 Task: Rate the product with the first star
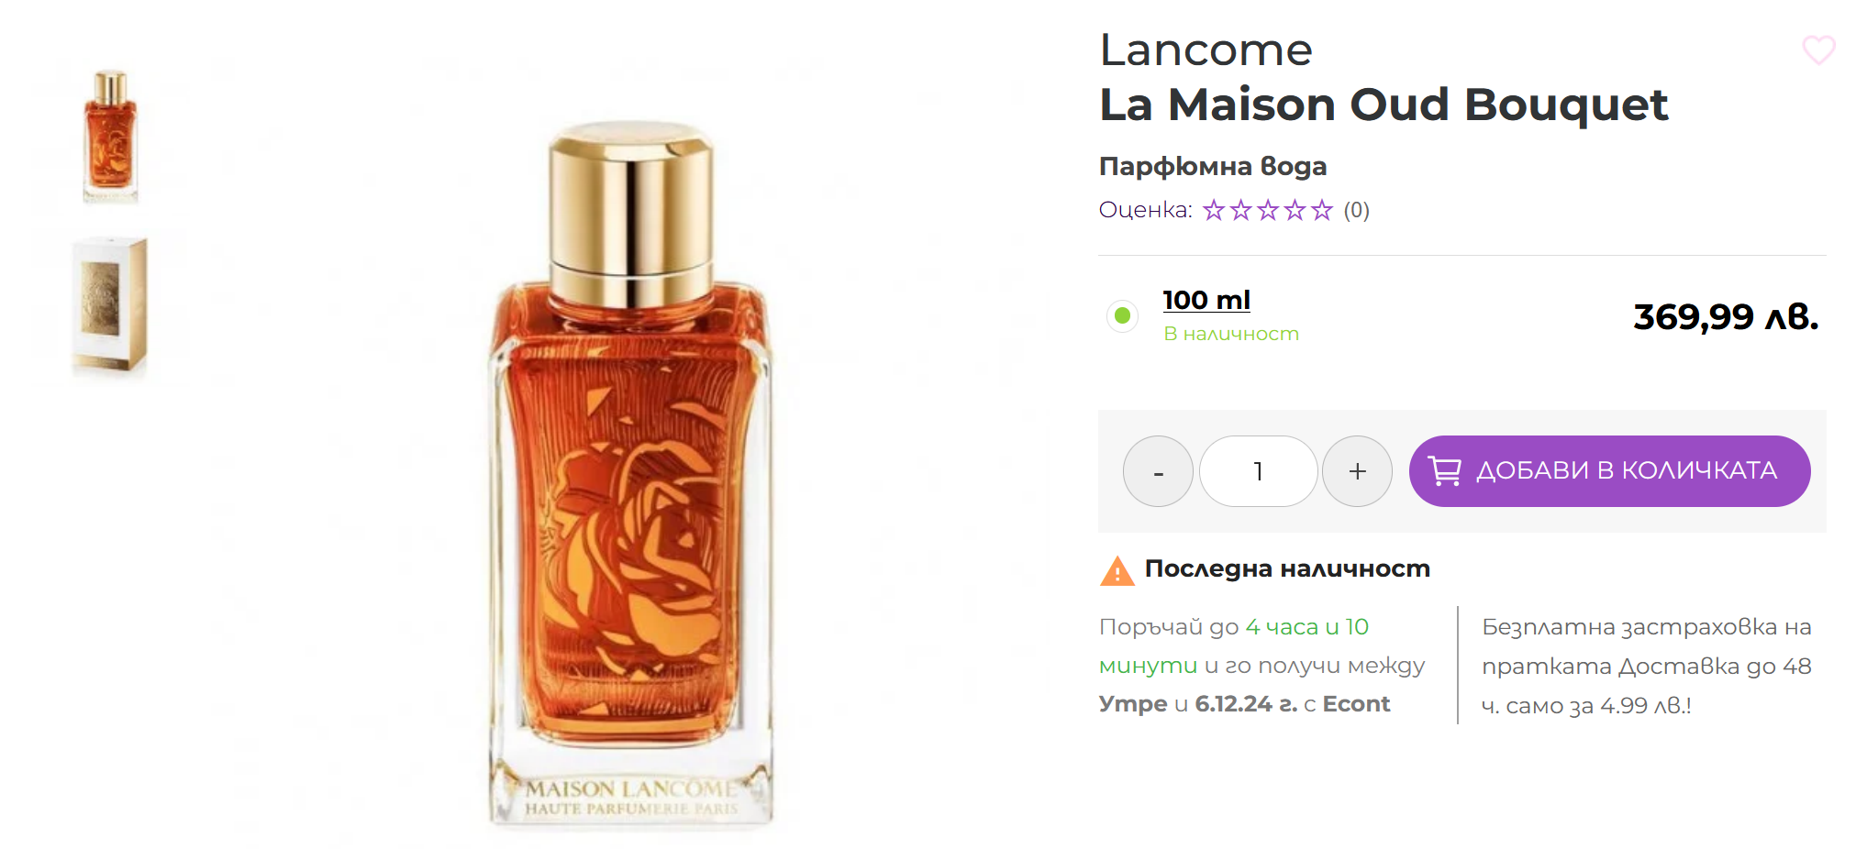[1214, 211]
